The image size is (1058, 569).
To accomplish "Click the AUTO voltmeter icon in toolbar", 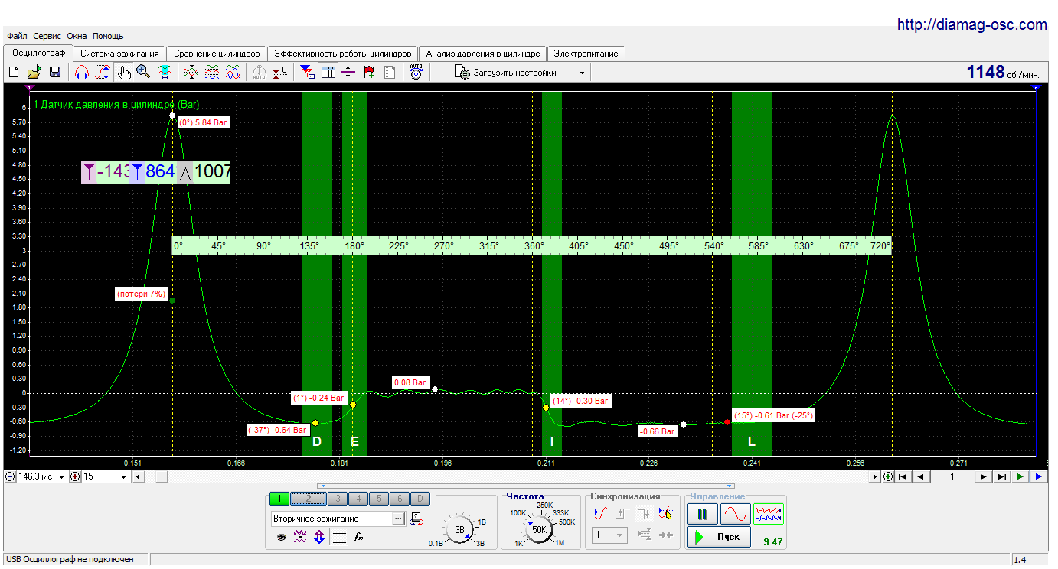I will click(x=416, y=72).
